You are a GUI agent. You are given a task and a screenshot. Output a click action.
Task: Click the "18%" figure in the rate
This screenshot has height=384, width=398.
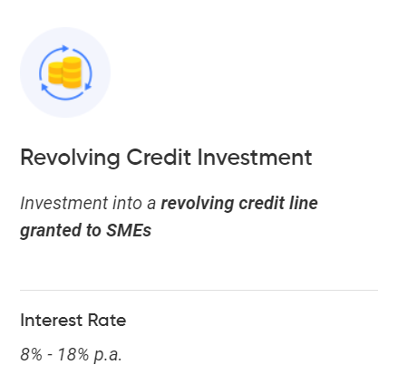73,354
